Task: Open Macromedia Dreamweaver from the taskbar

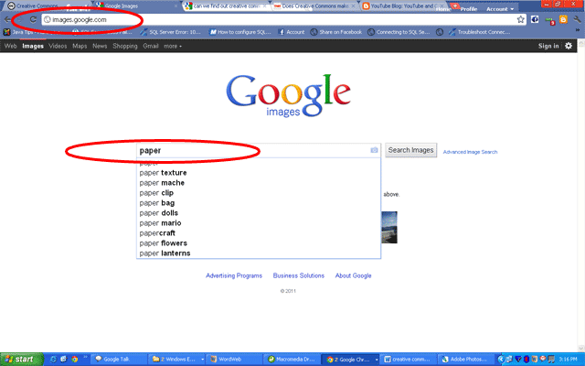Action: coord(292,360)
